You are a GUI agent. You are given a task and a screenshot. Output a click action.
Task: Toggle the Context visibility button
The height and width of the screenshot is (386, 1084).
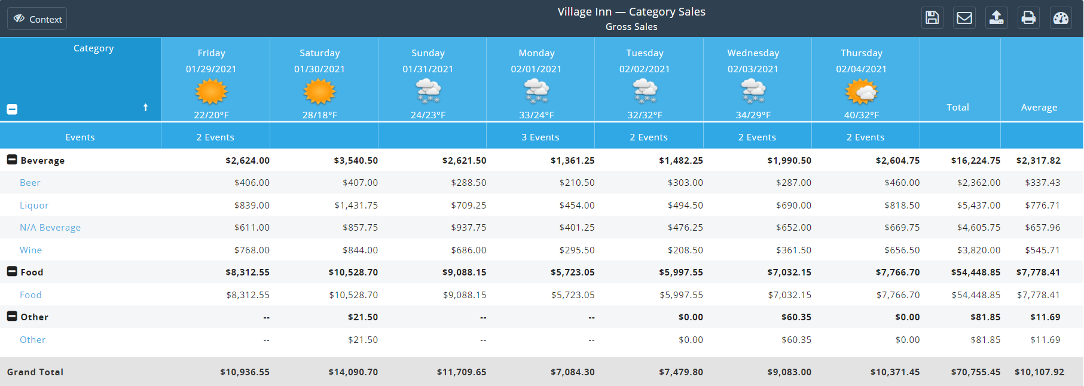point(37,19)
